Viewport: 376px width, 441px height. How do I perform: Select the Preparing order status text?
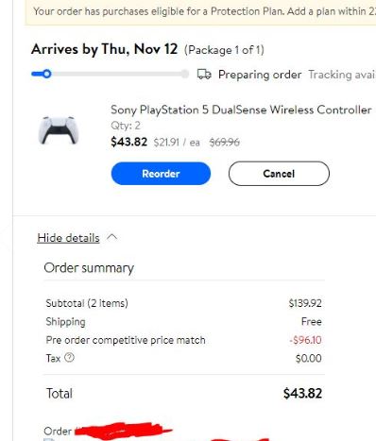pyautogui.click(x=260, y=75)
